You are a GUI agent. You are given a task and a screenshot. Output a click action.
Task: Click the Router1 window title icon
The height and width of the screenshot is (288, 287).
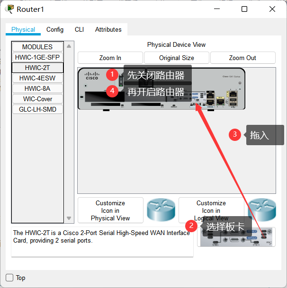click(x=9, y=9)
